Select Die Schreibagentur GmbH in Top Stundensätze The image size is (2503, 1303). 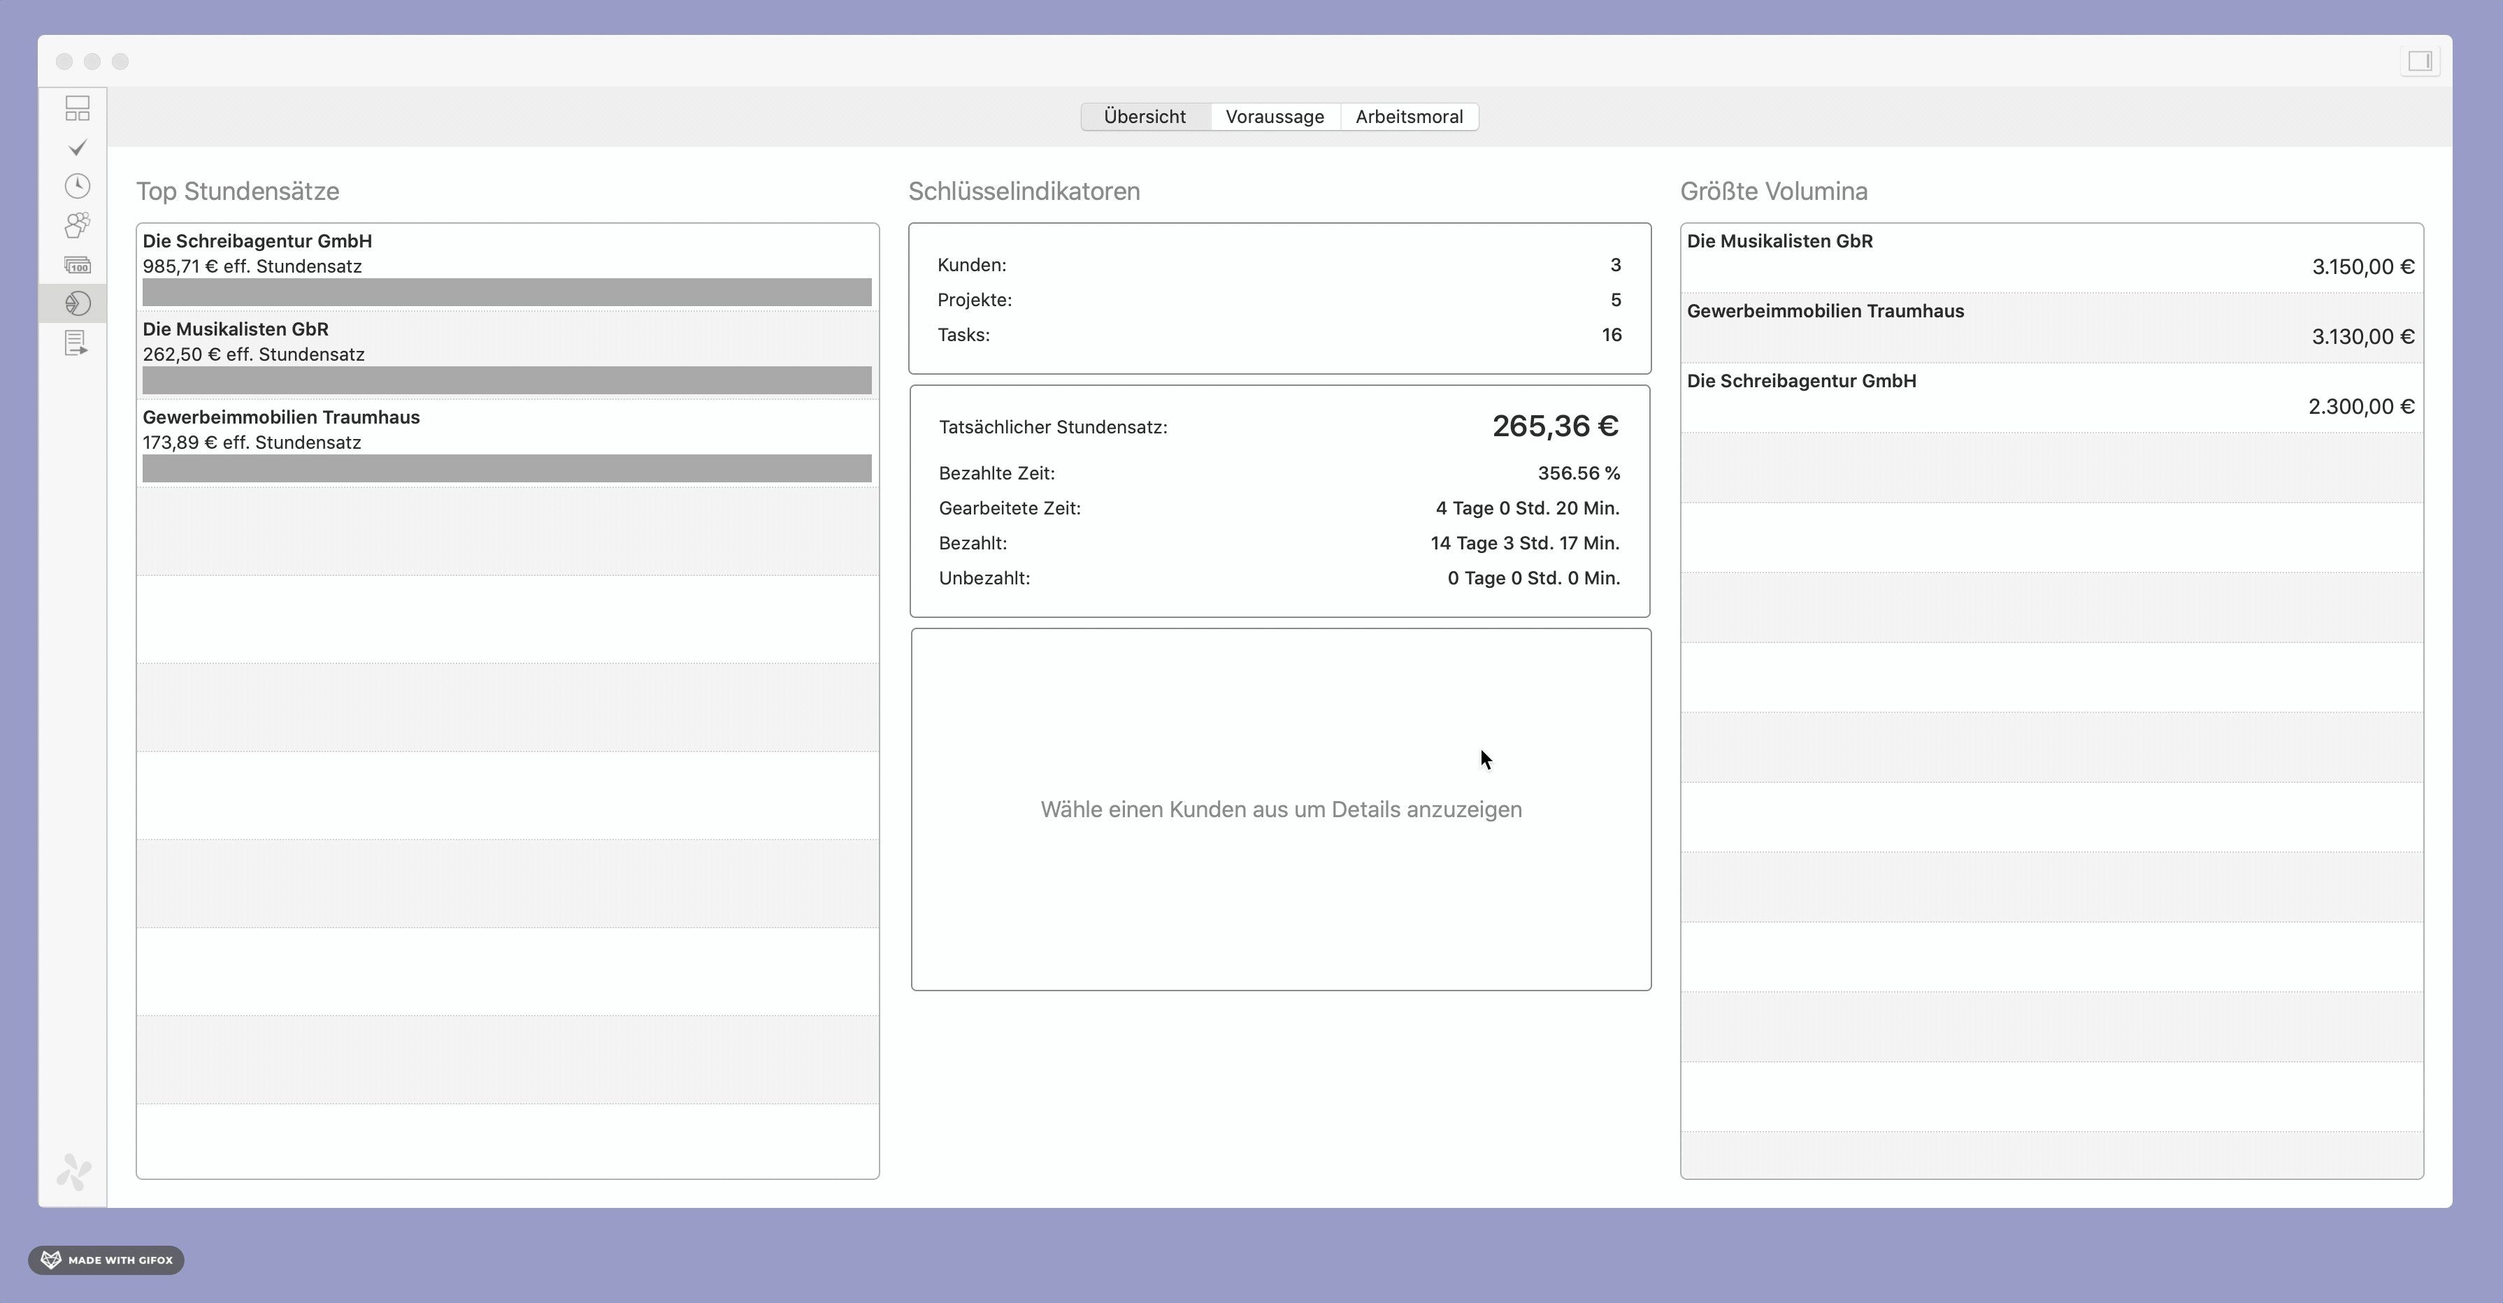(507, 267)
